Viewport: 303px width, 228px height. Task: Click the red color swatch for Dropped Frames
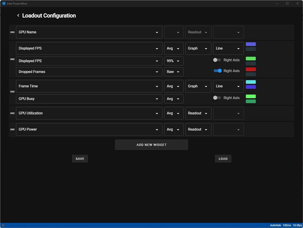tap(251, 69)
